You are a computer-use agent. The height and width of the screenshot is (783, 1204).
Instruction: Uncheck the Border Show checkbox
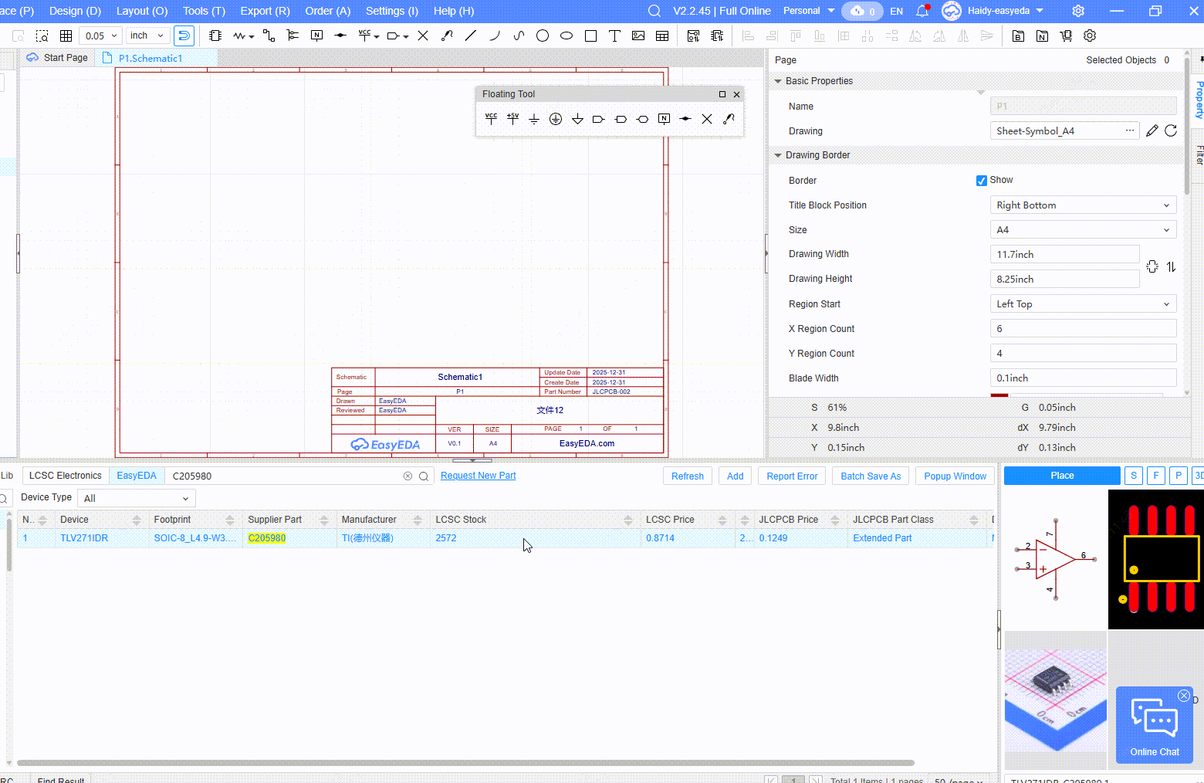982,181
